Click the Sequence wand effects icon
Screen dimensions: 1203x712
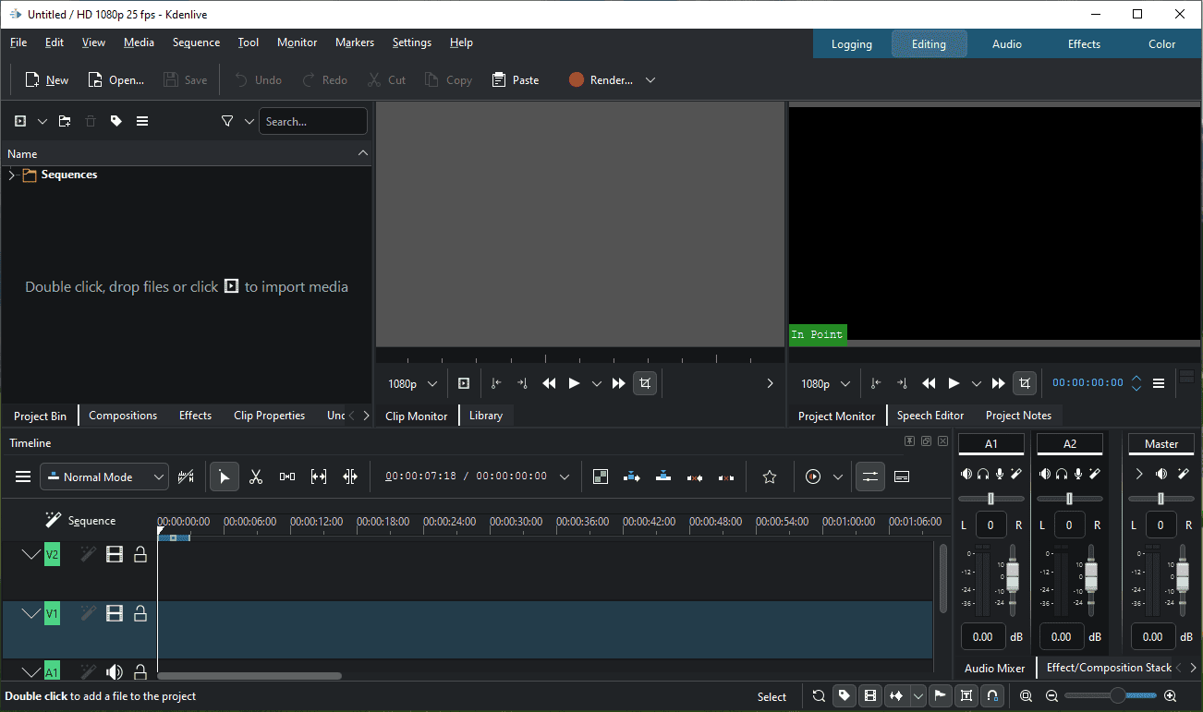(x=54, y=520)
